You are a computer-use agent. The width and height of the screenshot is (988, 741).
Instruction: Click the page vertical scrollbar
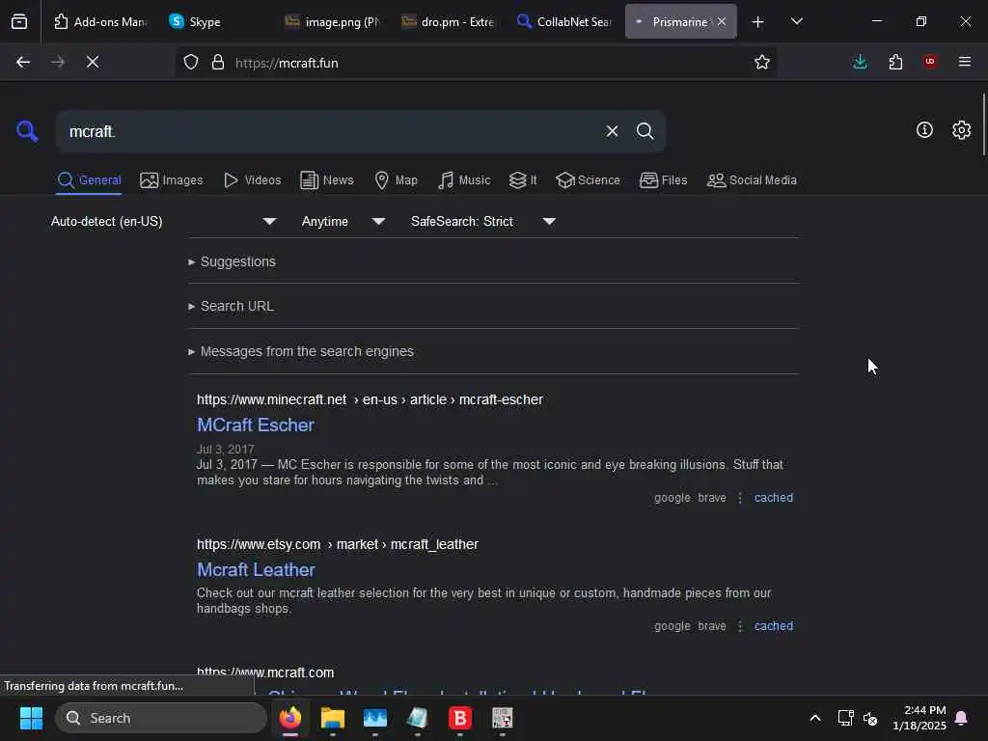click(983, 124)
